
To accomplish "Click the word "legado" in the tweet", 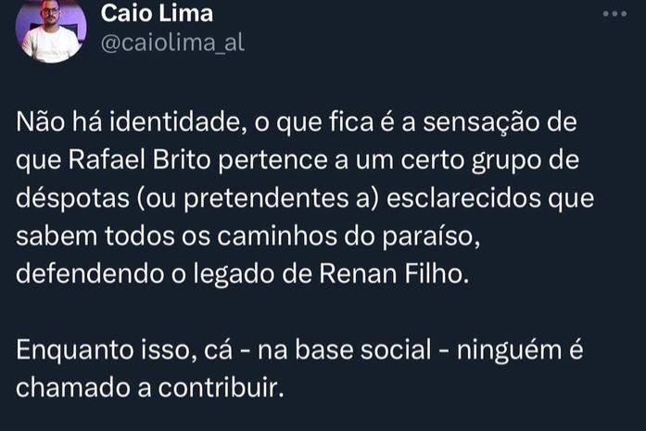I will point(234,275).
